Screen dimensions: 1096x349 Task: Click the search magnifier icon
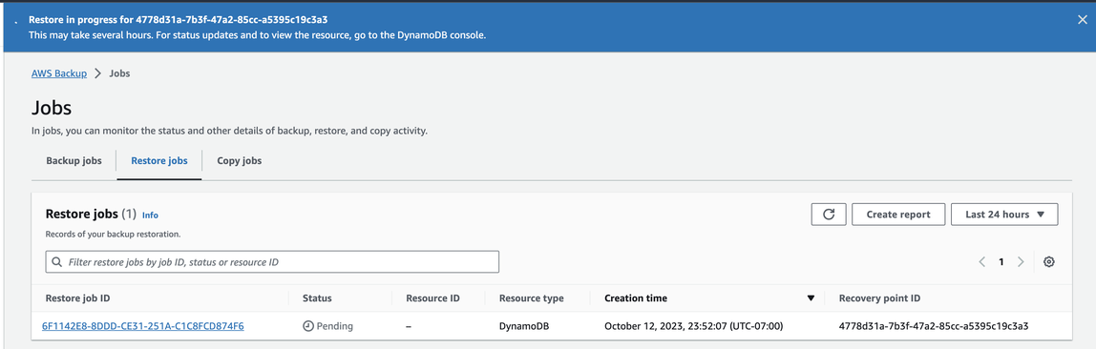[x=56, y=261]
